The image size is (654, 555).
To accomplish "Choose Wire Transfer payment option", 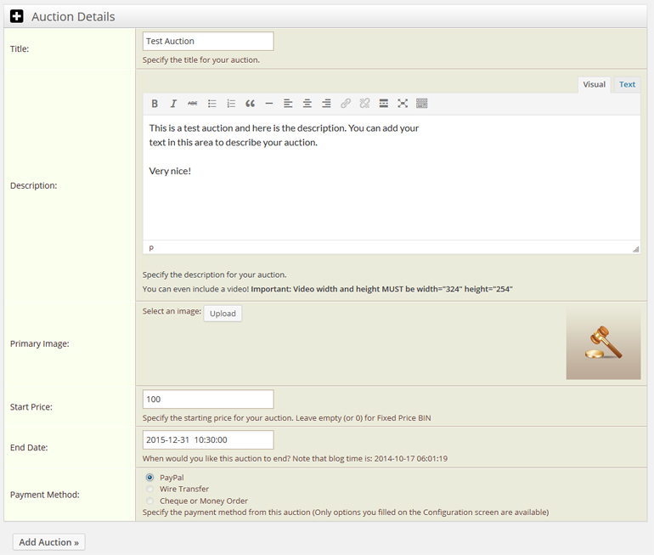I will coord(150,490).
